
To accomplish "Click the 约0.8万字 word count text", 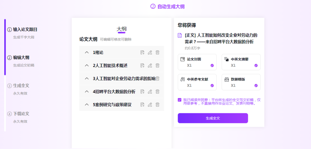I will click(x=192, y=48).
